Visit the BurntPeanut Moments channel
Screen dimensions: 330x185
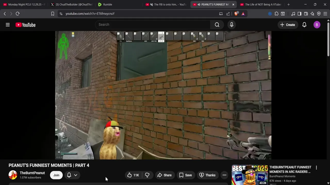pyautogui.click(x=282, y=176)
